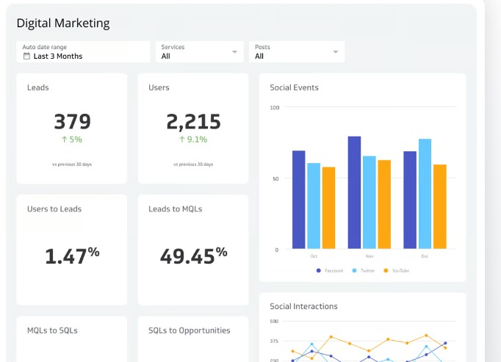Click the Oct axis label

(314, 256)
